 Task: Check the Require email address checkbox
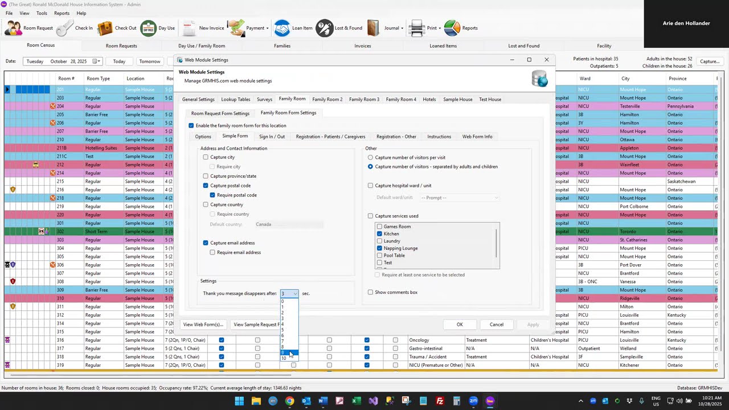[212, 252]
